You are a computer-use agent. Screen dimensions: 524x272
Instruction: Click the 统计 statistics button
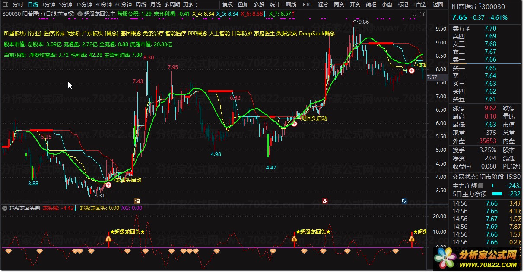click(275, 5)
